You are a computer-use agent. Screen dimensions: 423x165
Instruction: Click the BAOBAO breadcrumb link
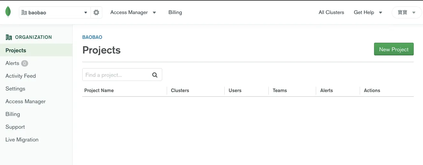tap(92, 37)
